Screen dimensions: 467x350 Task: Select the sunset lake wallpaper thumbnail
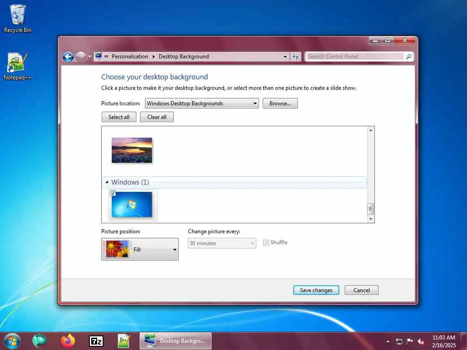click(x=132, y=150)
